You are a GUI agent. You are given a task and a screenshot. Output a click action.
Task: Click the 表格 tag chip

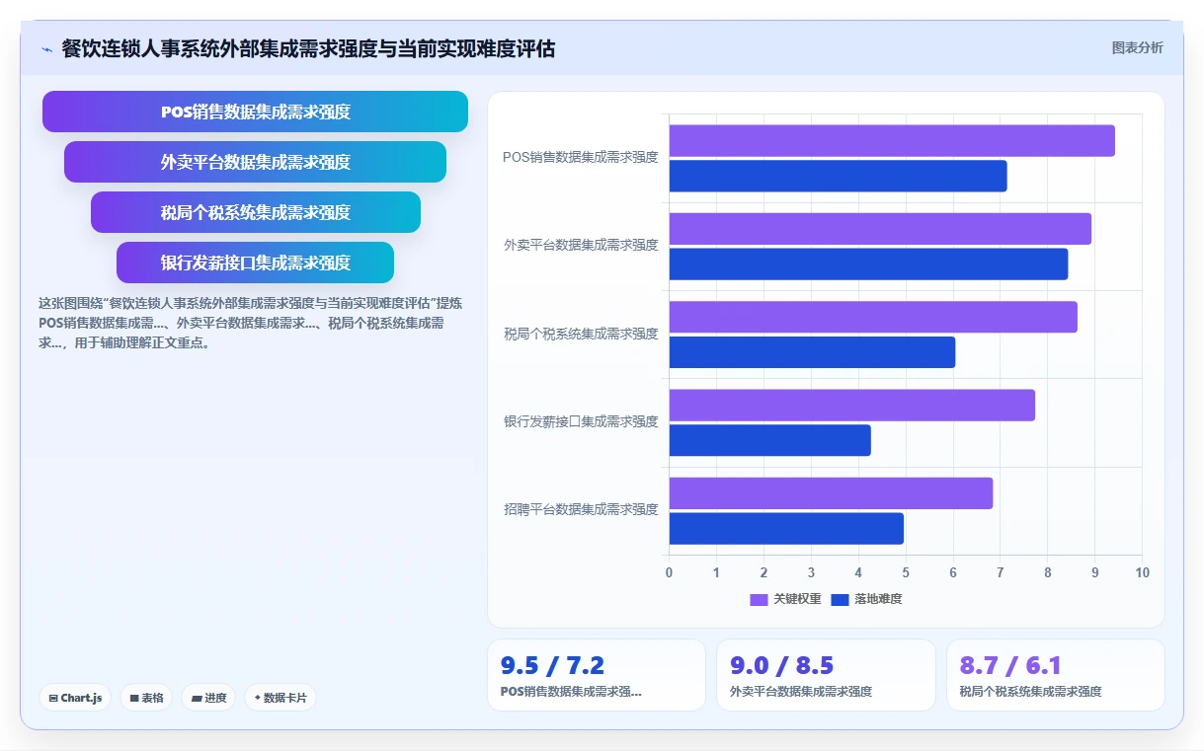[x=146, y=698]
